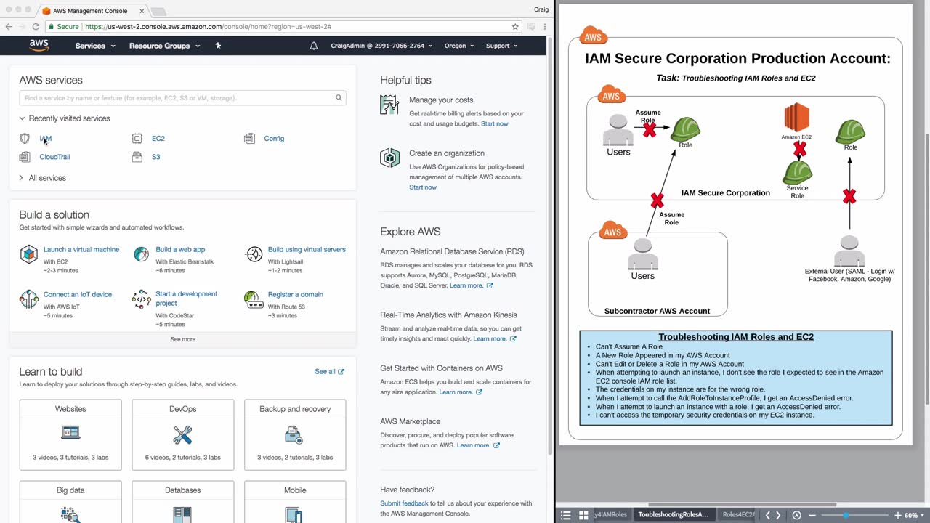This screenshot has height=523, width=930.
Task: Reload the AWS console page
Action: (x=36, y=26)
